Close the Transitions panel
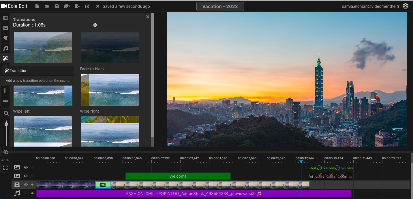 coord(148,17)
